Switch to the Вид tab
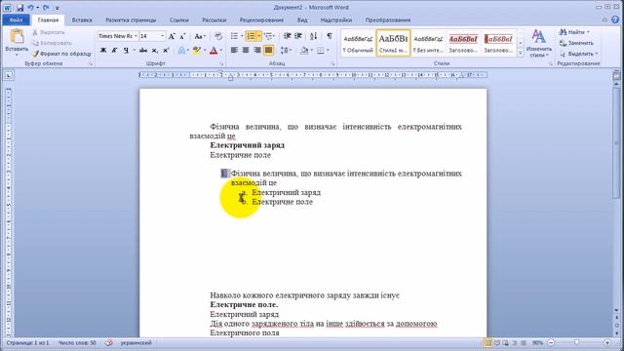This screenshot has height=351, width=624. (x=302, y=19)
